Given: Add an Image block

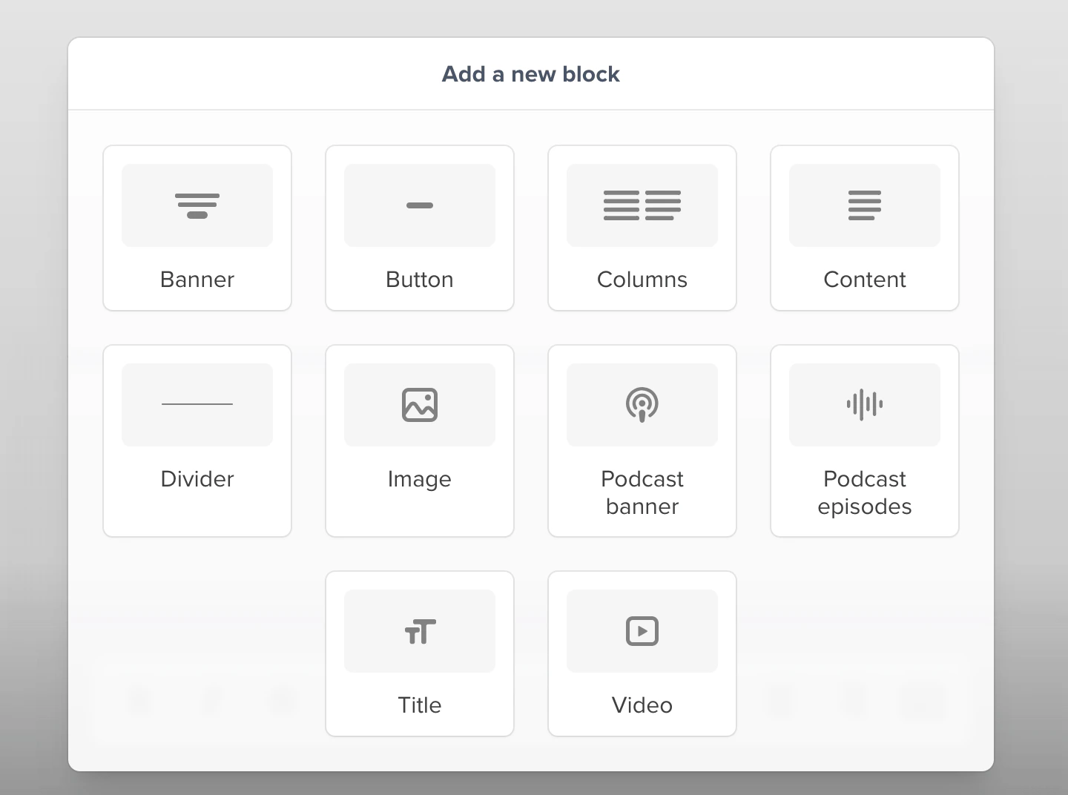Looking at the screenshot, I should [x=419, y=441].
